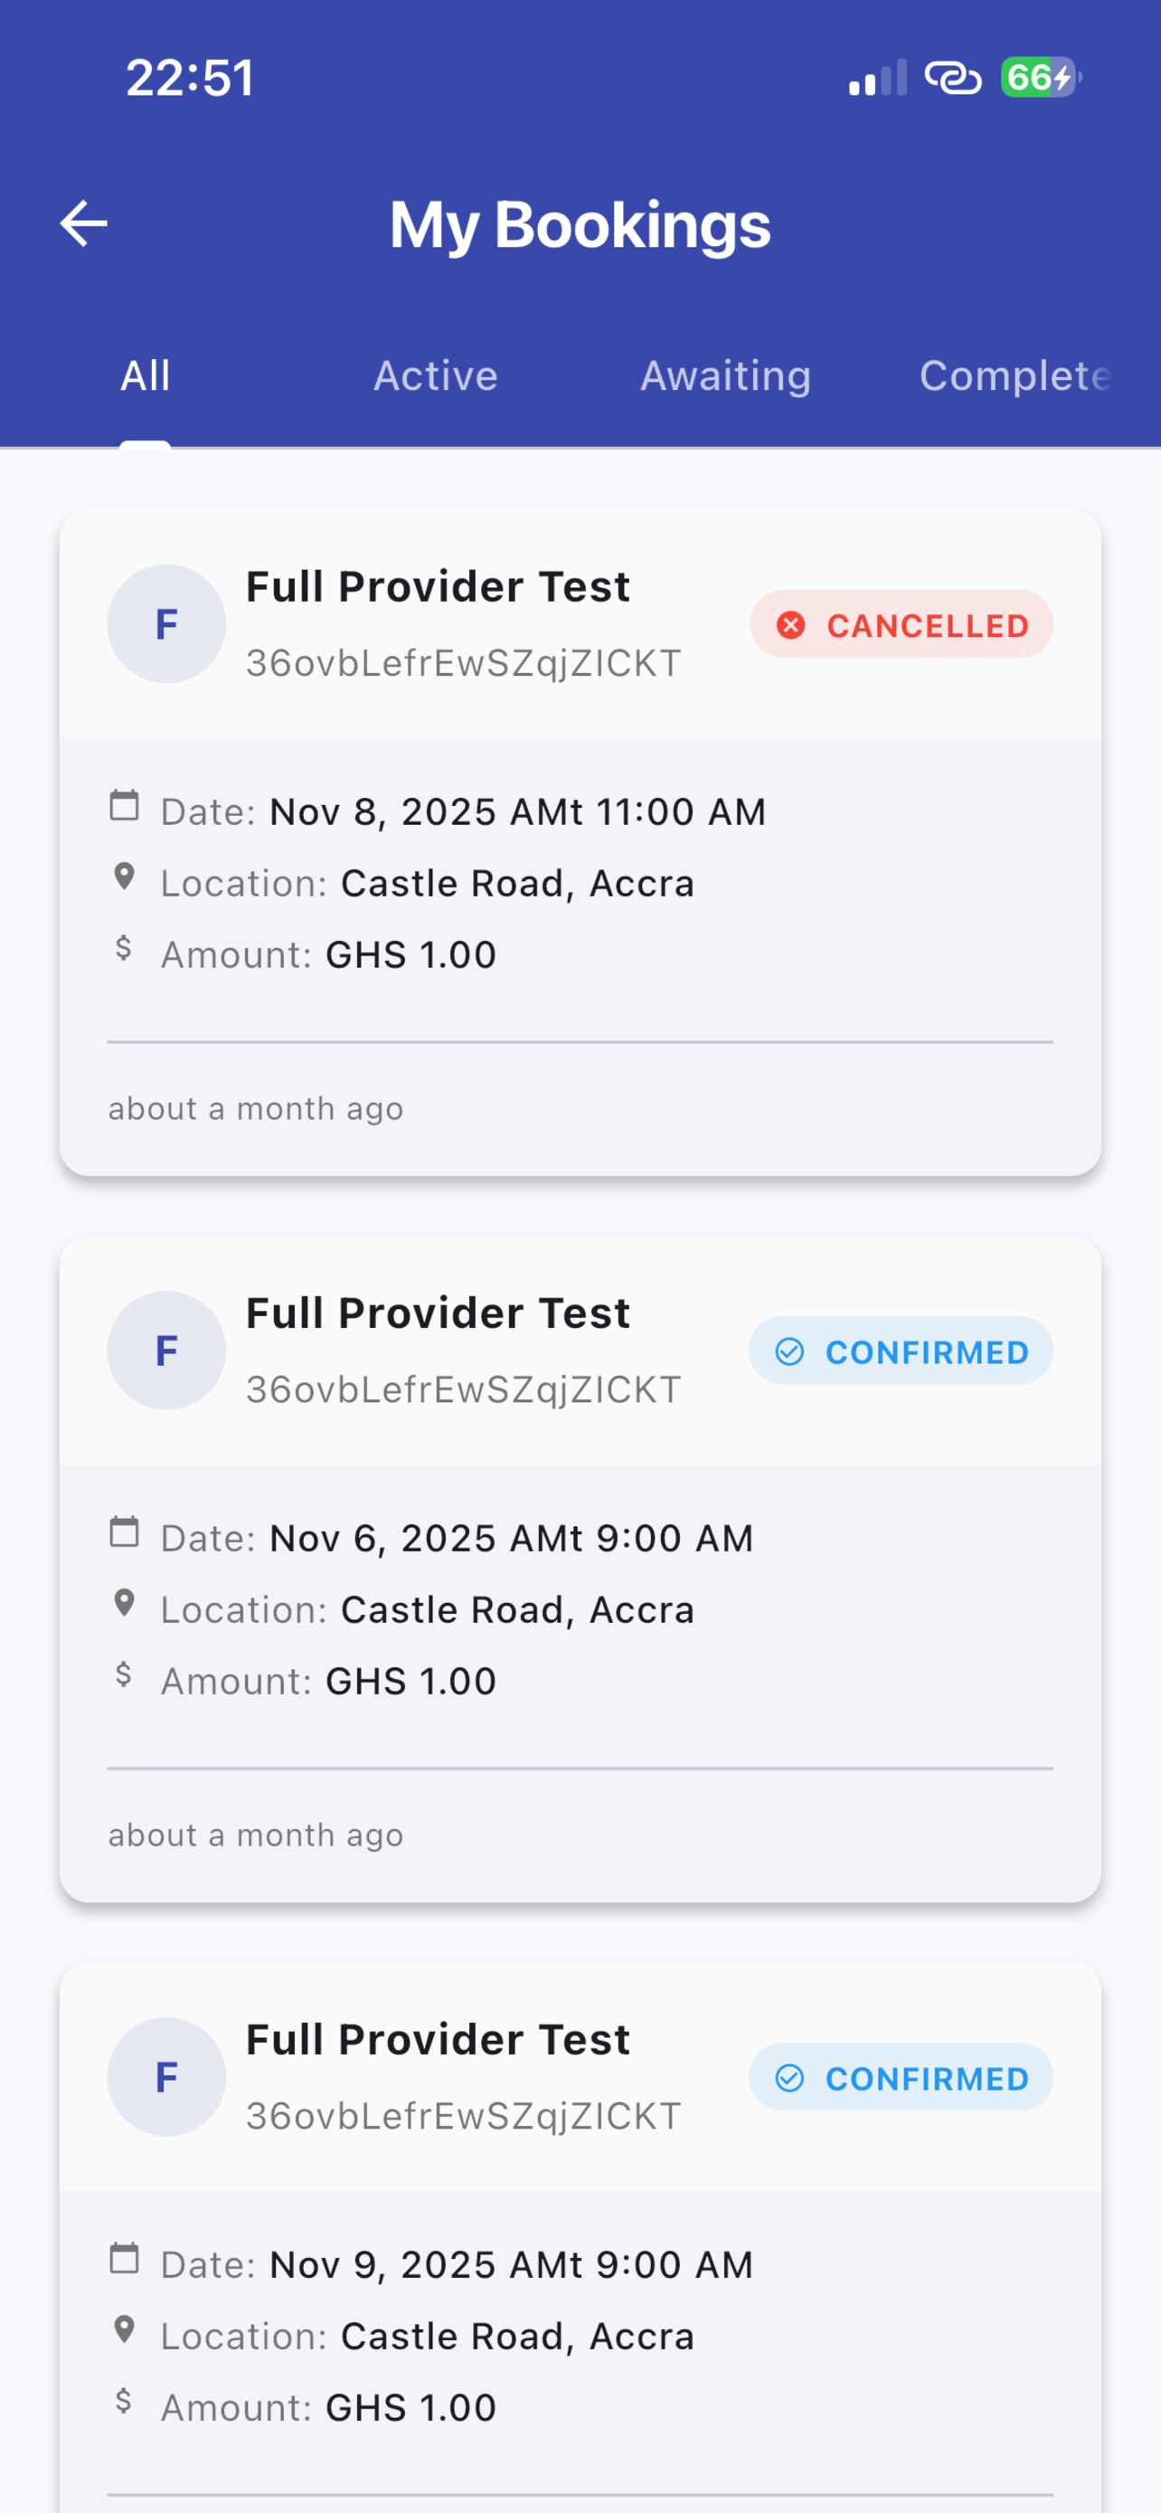Tap the hotspot link icon in the status bar
Screen dimensions: 1161x2513
point(952,77)
